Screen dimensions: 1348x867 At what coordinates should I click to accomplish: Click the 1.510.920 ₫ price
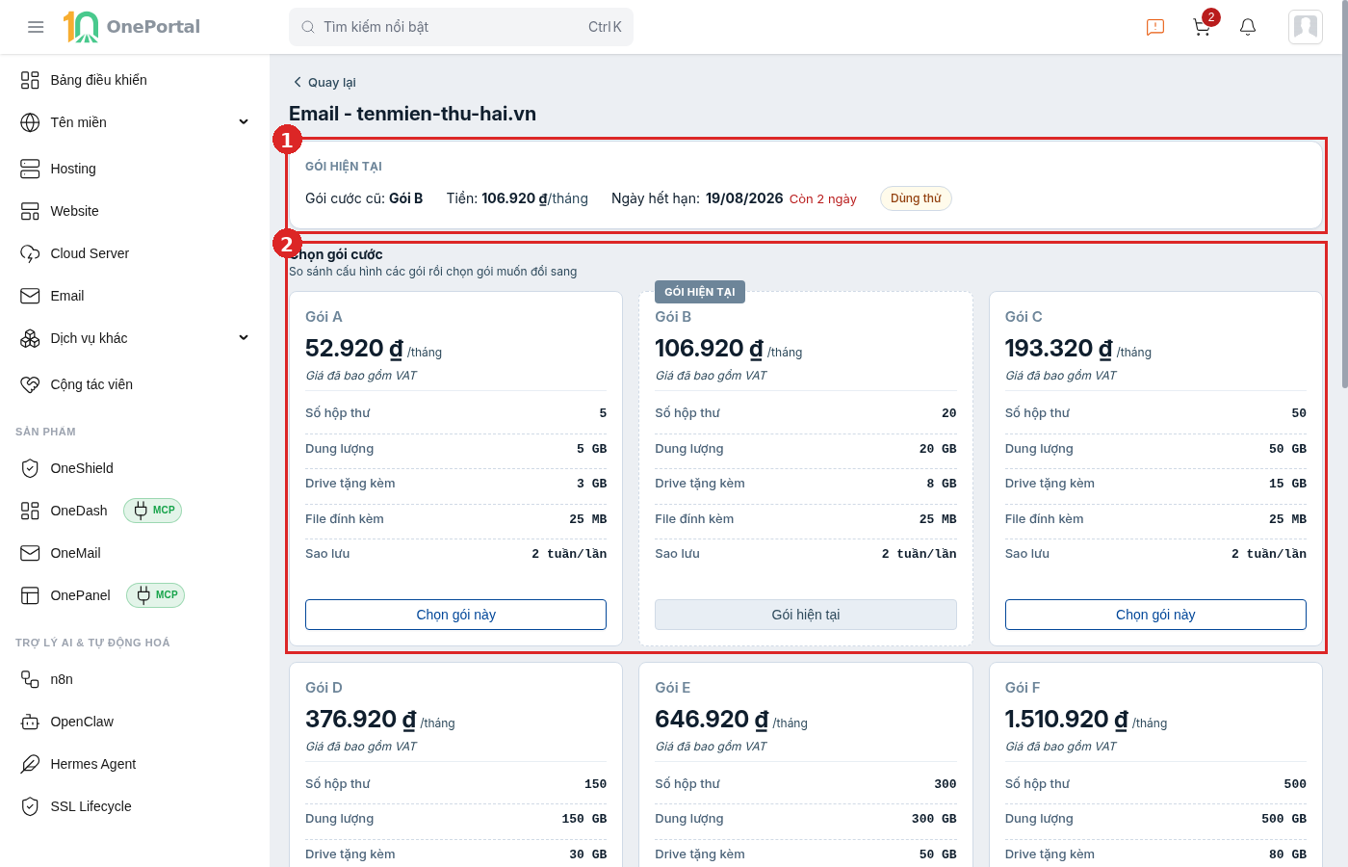point(1067,719)
